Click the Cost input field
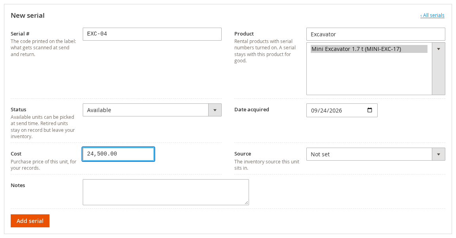The width and height of the screenshot is (456, 238). [118, 154]
